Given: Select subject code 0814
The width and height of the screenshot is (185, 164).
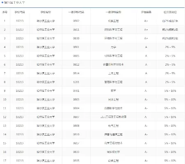Looking at the screenshot, I should [76, 73].
